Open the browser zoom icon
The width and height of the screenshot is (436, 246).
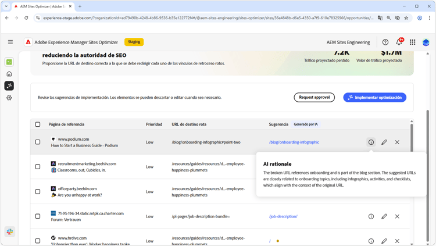coord(389,18)
